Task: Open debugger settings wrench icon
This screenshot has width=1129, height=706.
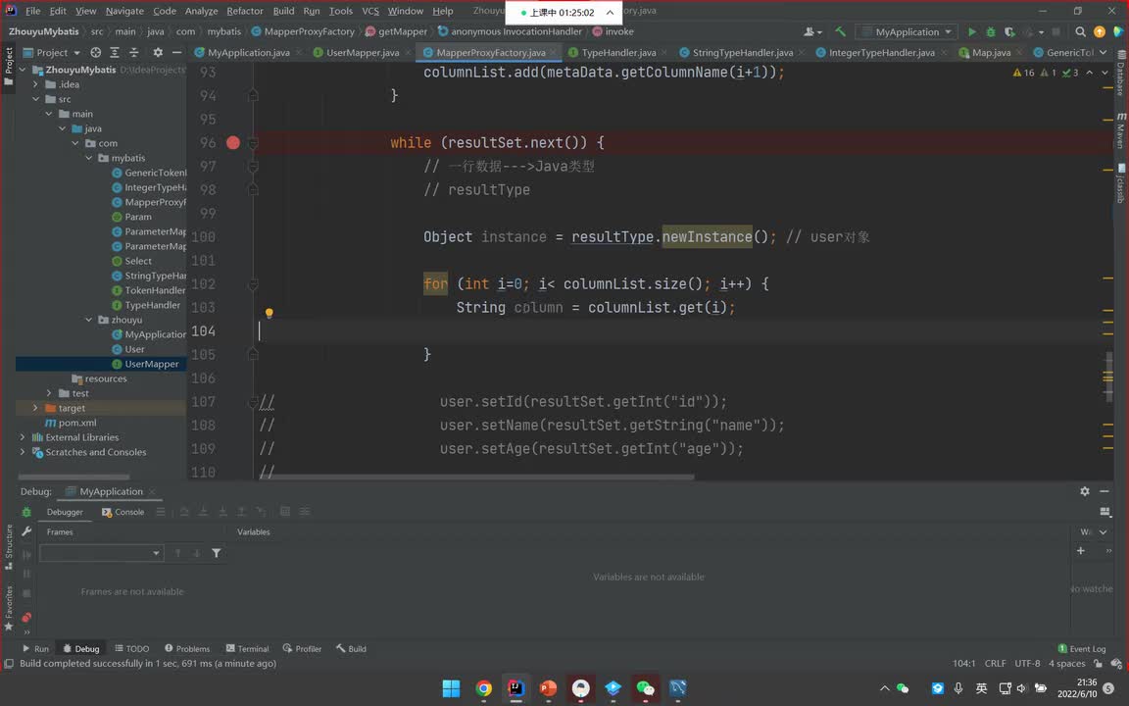Action: point(26,530)
